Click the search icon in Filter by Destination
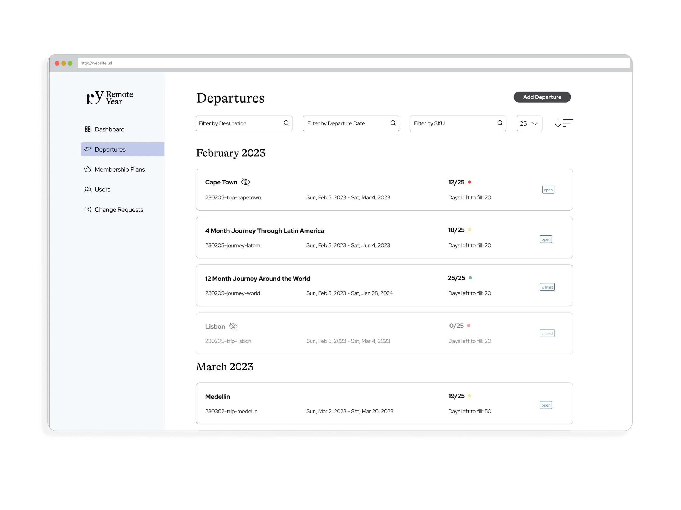Screen dimensions: 681x510 (x=286, y=123)
